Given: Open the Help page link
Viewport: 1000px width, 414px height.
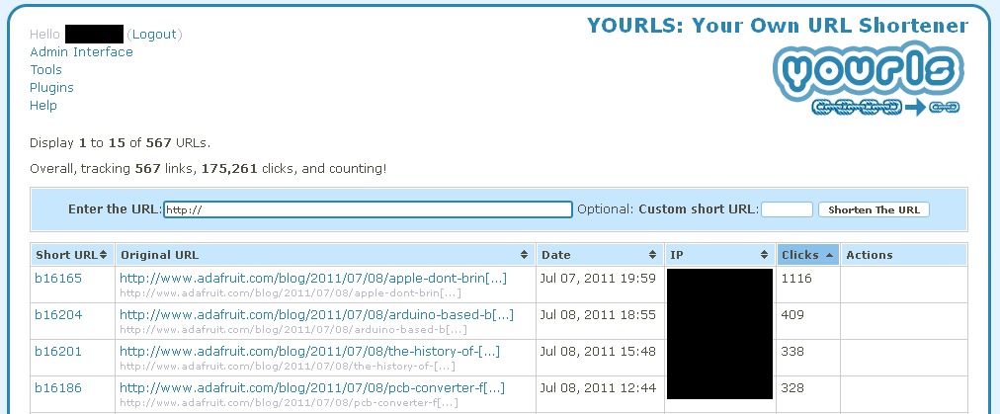Looking at the screenshot, I should click(43, 106).
